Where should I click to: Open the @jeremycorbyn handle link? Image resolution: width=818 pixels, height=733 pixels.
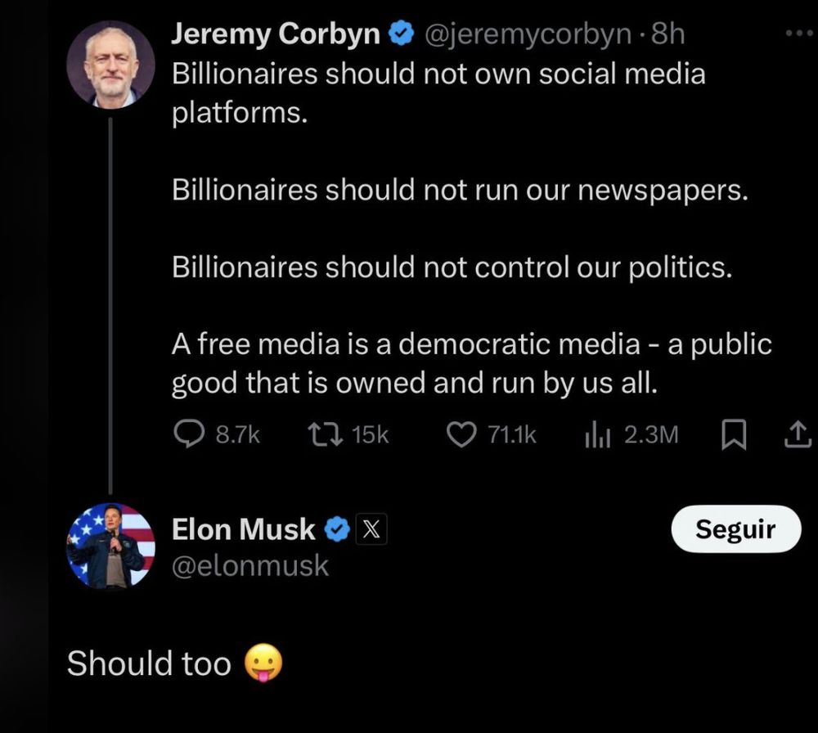click(x=527, y=34)
